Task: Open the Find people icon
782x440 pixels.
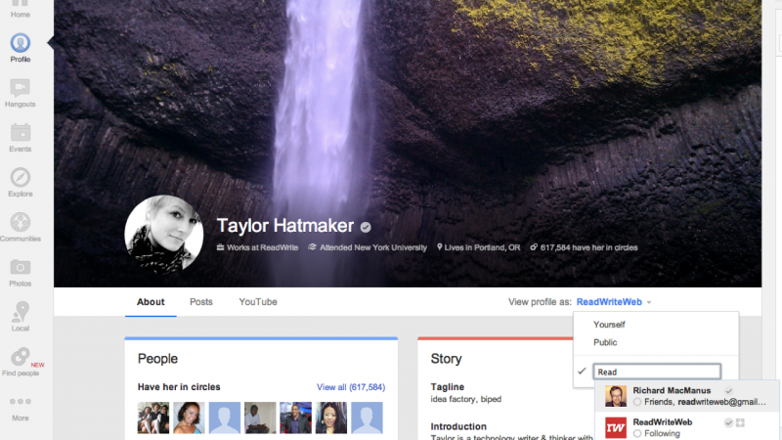Action: [x=20, y=357]
